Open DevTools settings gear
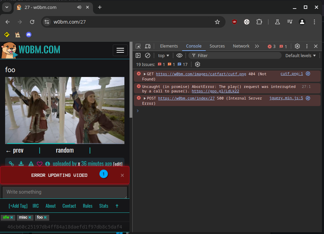This screenshot has height=234, width=324. (297, 46)
